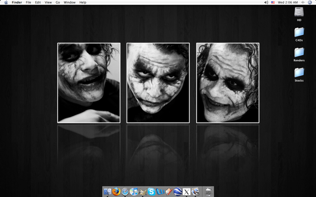The width and height of the screenshot is (316, 197).
Task: Launch iTunes from the Dock
Action: click(134, 191)
